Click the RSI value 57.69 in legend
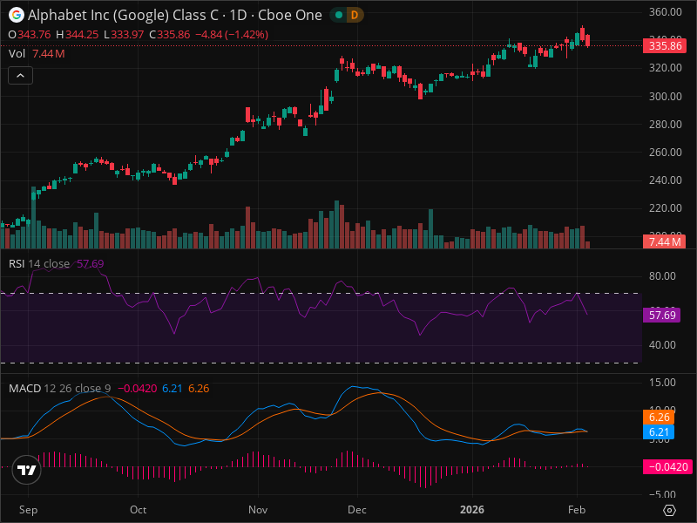Viewport: 697px width, 523px height. (x=91, y=264)
